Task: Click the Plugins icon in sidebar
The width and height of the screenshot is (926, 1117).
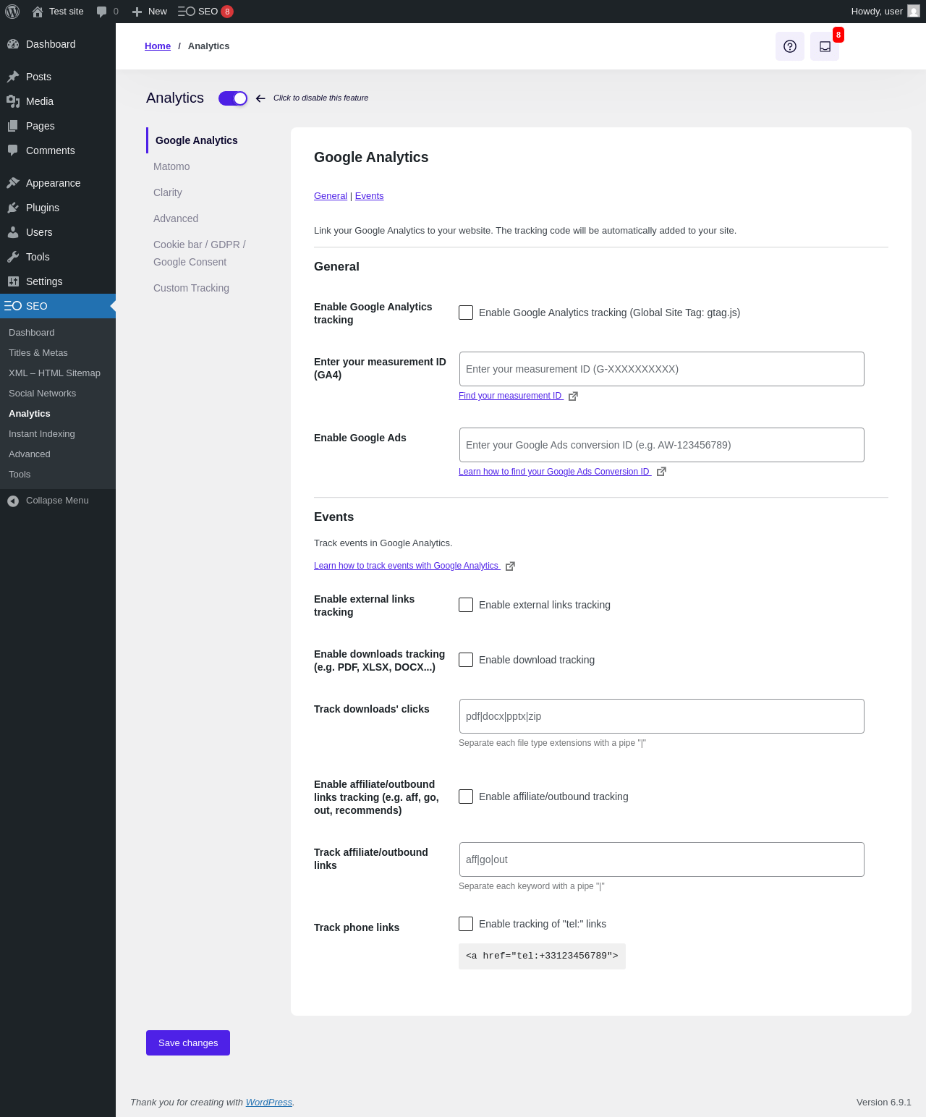Action: point(13,208)
